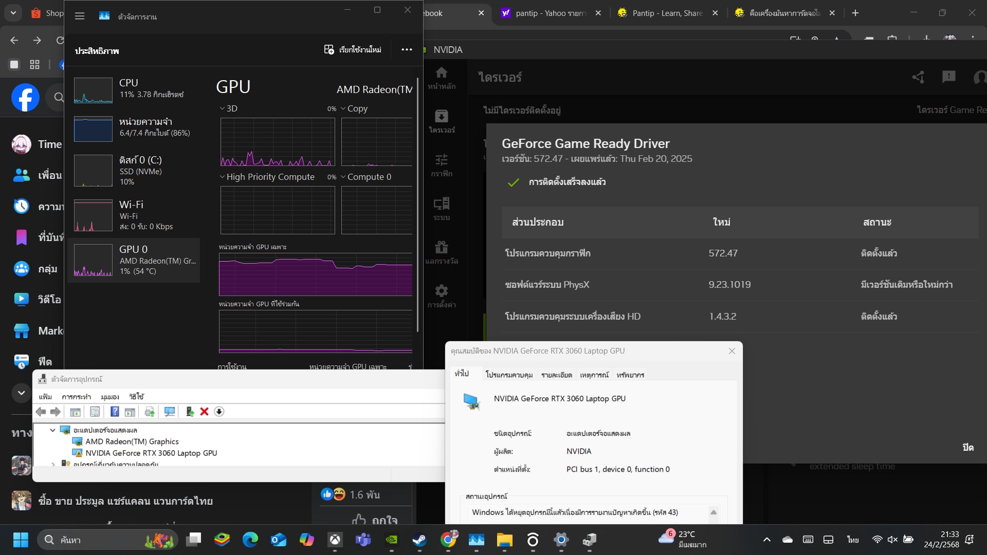Click Device Manager forward arrow toolbar icon
987x555 pixels.
(x=56, y=412)
